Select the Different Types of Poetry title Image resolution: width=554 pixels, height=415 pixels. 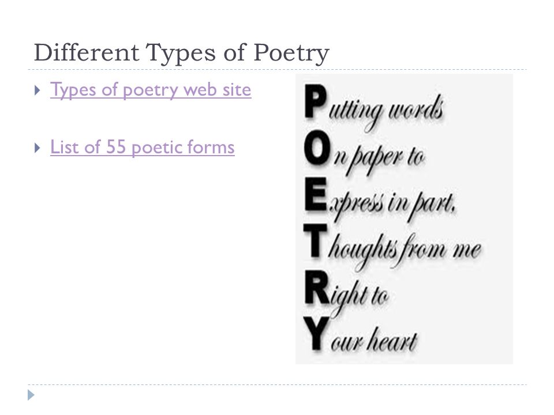182,53
